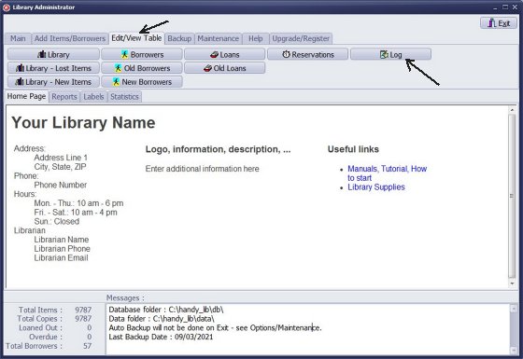Open the Log table

point(390,54)
